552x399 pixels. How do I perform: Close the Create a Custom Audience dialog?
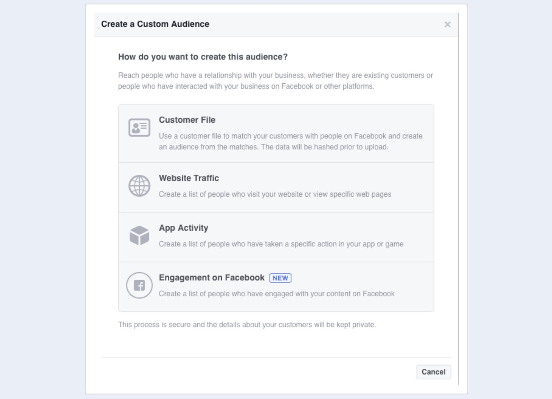click(447, 24)
